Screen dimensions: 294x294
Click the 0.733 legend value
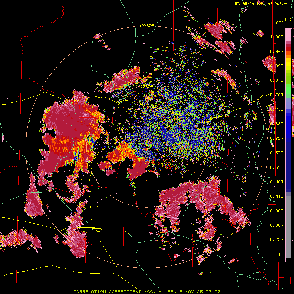tap(277, 109)
